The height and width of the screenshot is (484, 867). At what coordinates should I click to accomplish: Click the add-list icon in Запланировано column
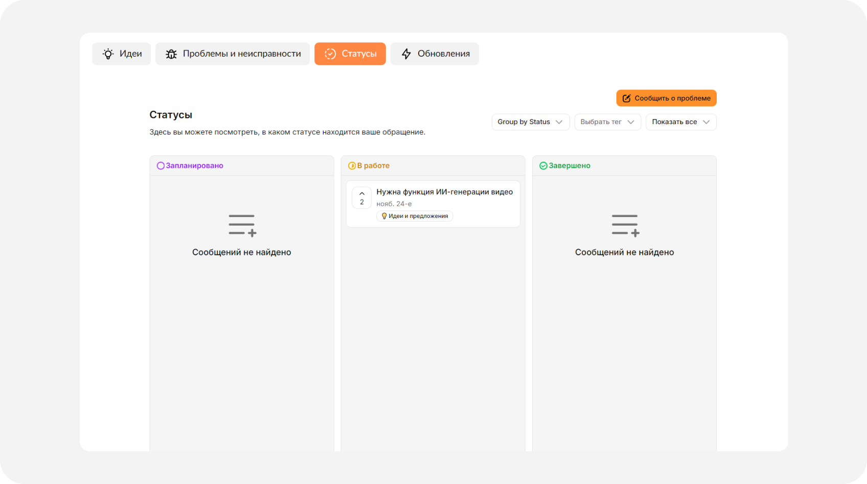coord(242,225)
